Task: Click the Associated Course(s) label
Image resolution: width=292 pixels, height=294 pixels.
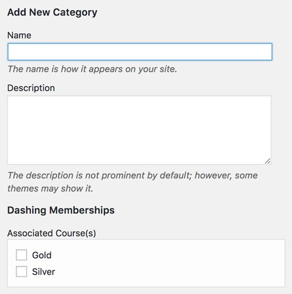Action: pyautogui.click(x=51, y=233)
